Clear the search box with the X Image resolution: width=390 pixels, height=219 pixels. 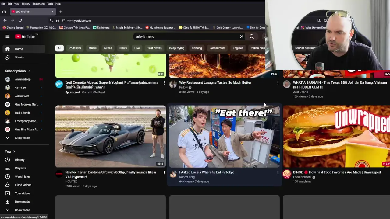(242, 36)
